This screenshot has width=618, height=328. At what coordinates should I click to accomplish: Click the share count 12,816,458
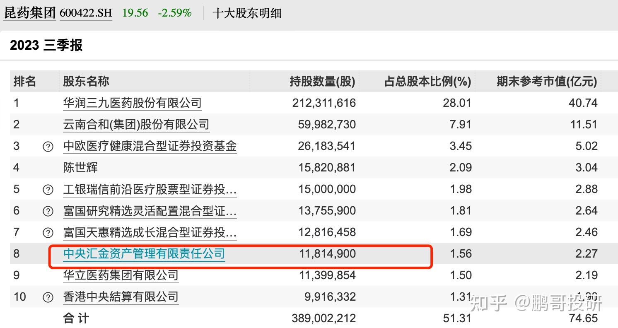327,232
